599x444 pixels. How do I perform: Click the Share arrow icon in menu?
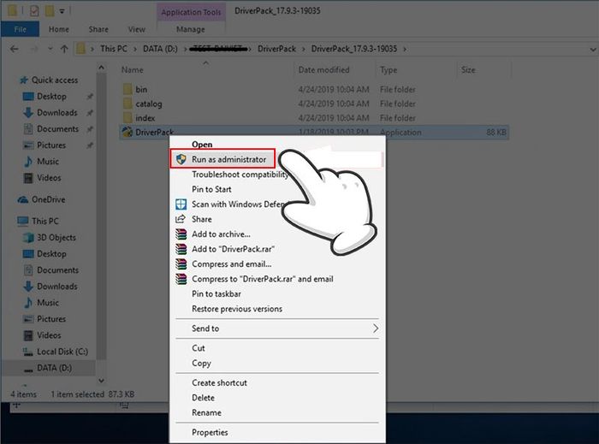[181, 219]
